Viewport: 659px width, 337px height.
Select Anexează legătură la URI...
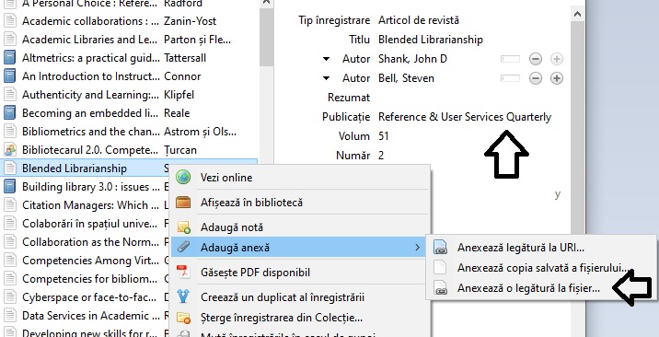coord(541,248)
